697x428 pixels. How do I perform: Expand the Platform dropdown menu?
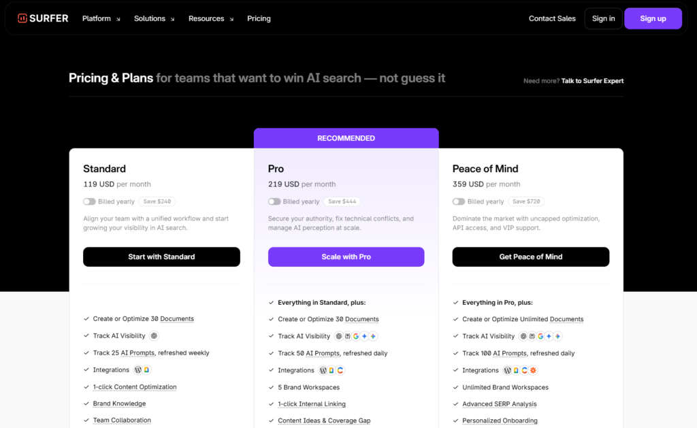[x=101, y=18]
